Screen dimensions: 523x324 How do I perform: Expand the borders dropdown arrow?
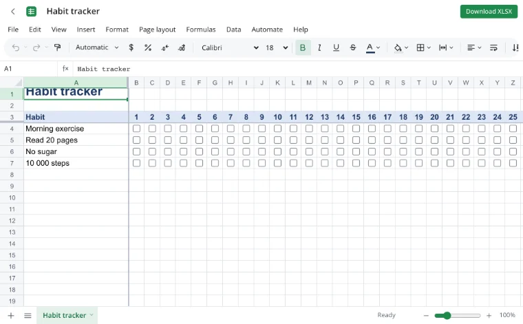coord(429,47)
